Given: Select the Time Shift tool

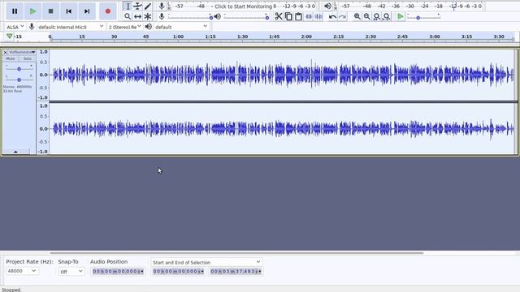Looking at the screenshot, I should [137, 16].
